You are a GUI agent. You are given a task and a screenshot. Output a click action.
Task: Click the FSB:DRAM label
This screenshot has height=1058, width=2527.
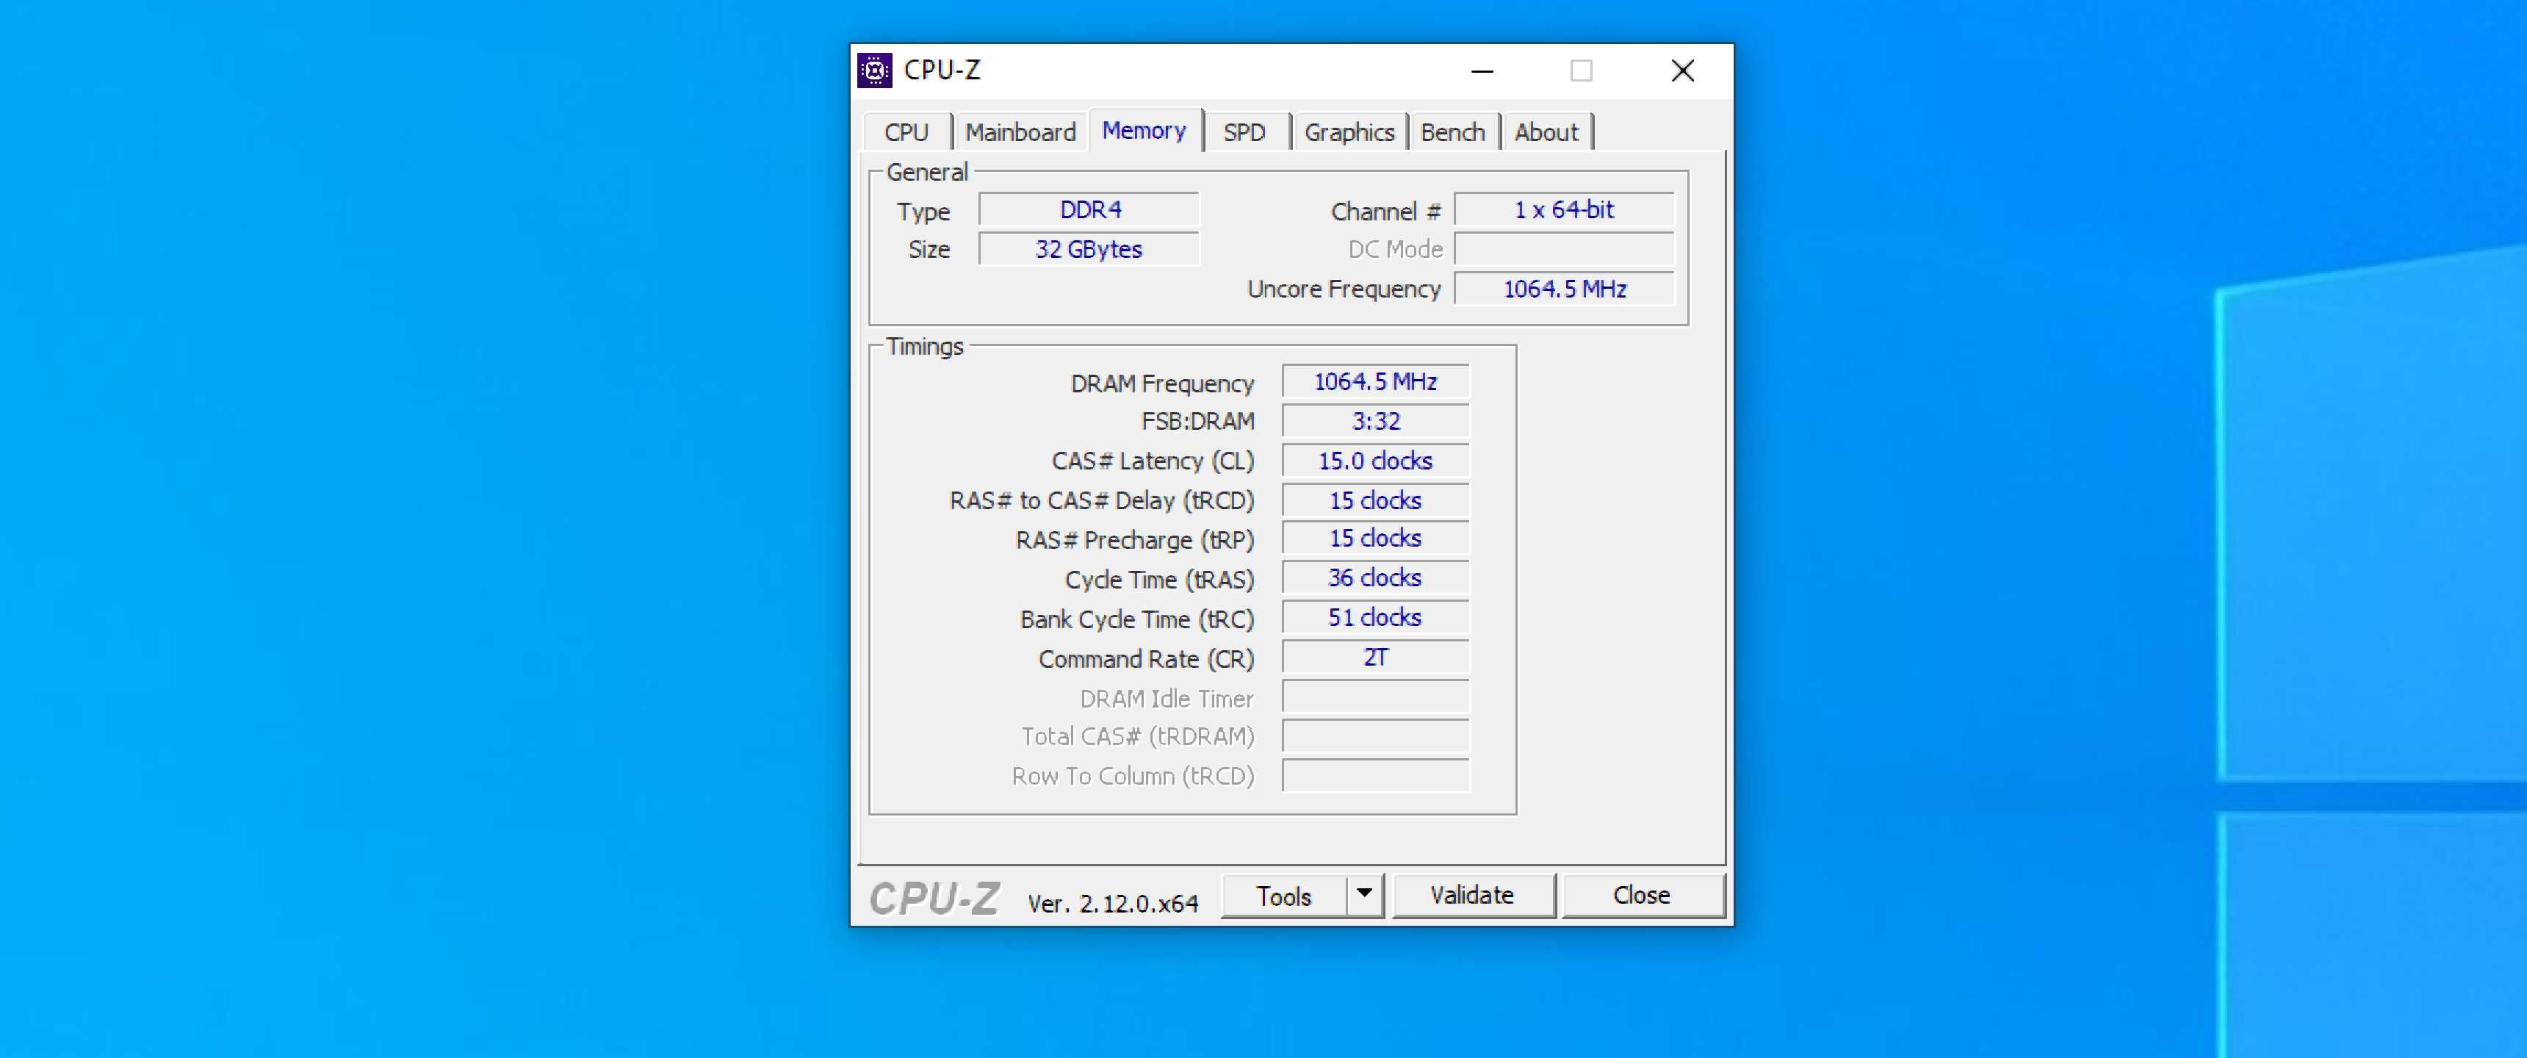1198,422
